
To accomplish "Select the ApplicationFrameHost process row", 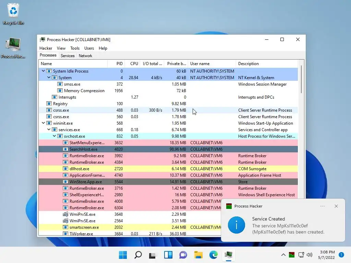I will click(x=168, y=175).
